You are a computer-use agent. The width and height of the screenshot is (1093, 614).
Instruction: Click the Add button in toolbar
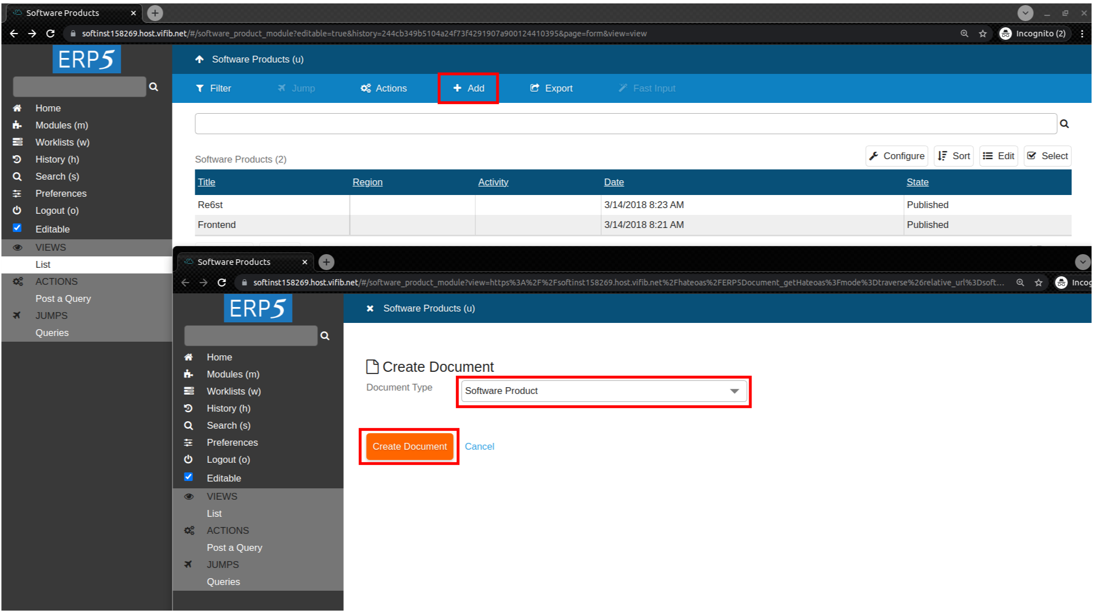pos(468,88)
